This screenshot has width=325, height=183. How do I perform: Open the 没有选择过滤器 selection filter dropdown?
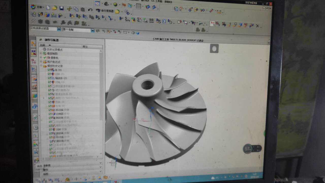[x=46, y=29]
